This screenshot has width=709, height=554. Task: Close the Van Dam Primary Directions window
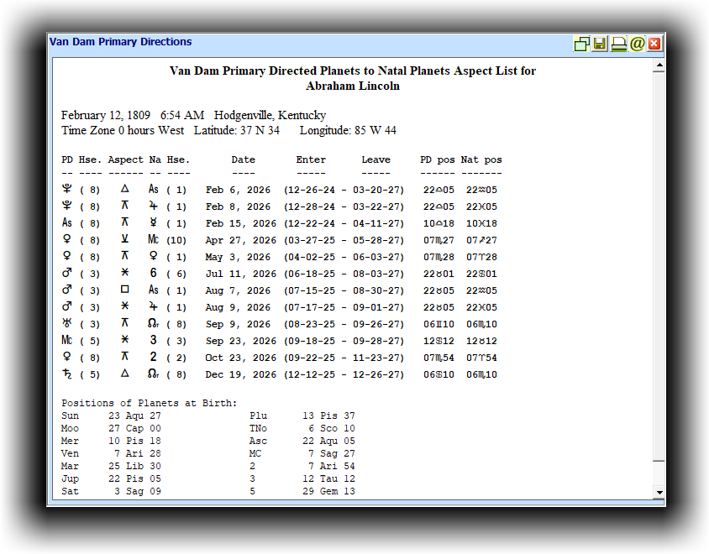[654, 44]
